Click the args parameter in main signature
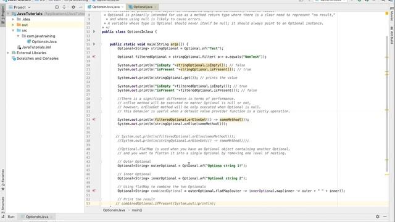 tap(174, 44)
